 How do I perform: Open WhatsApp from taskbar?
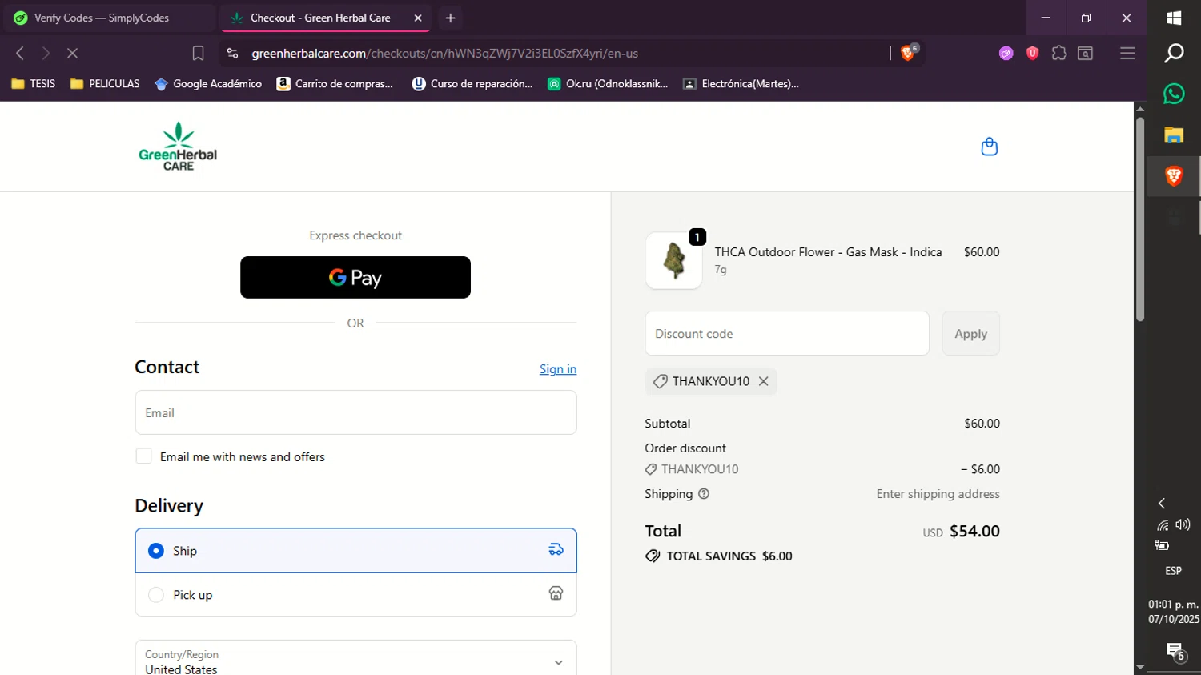coord(1174,94)
